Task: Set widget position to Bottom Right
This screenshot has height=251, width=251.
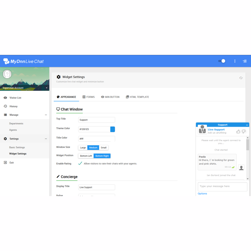Action: (x=102, y=156)
